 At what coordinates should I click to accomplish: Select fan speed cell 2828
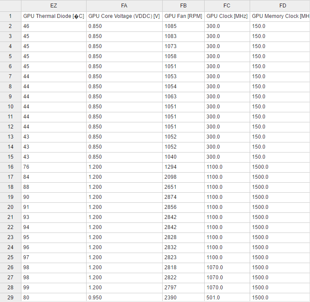point(184,237)
